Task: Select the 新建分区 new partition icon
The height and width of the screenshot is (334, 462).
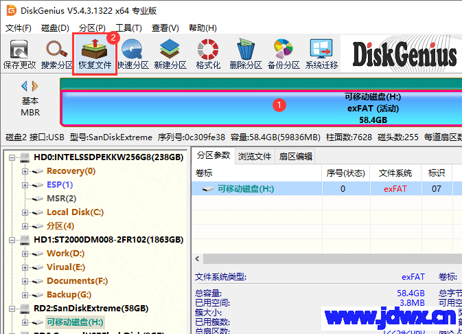Action: (x=170, y=54)
